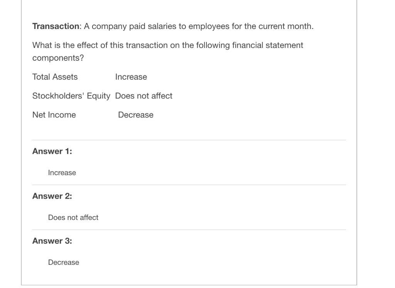Select "Does not affect" under Answer 2

pos(73,218)
